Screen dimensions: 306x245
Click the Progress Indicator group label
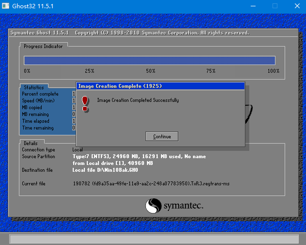pos(44,46)
